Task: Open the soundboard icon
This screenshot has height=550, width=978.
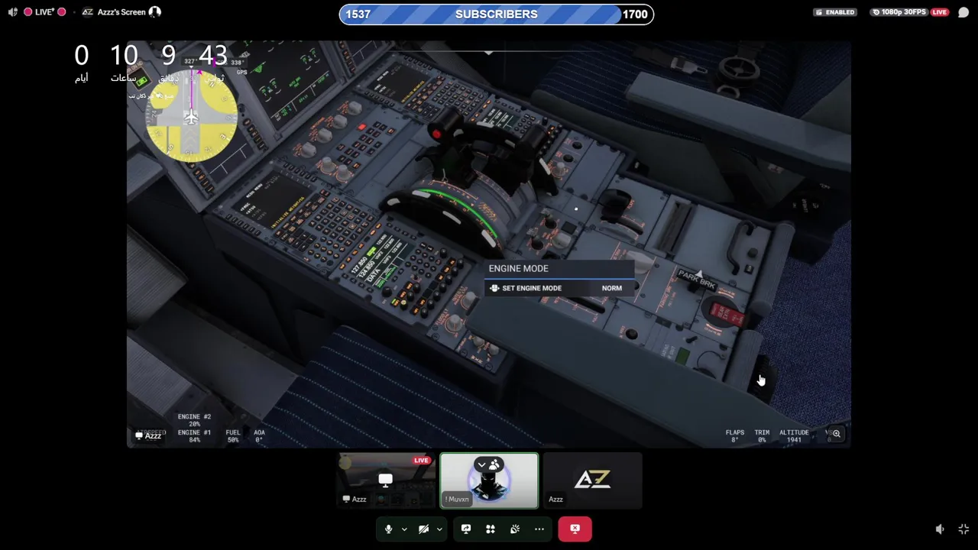Action: [x=515, y=529]
